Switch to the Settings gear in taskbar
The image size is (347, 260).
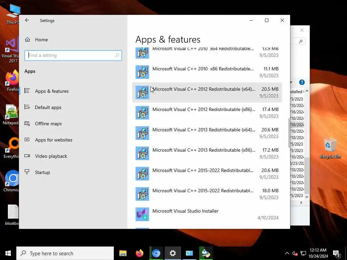pyautogui.click(x=172, y=253)
